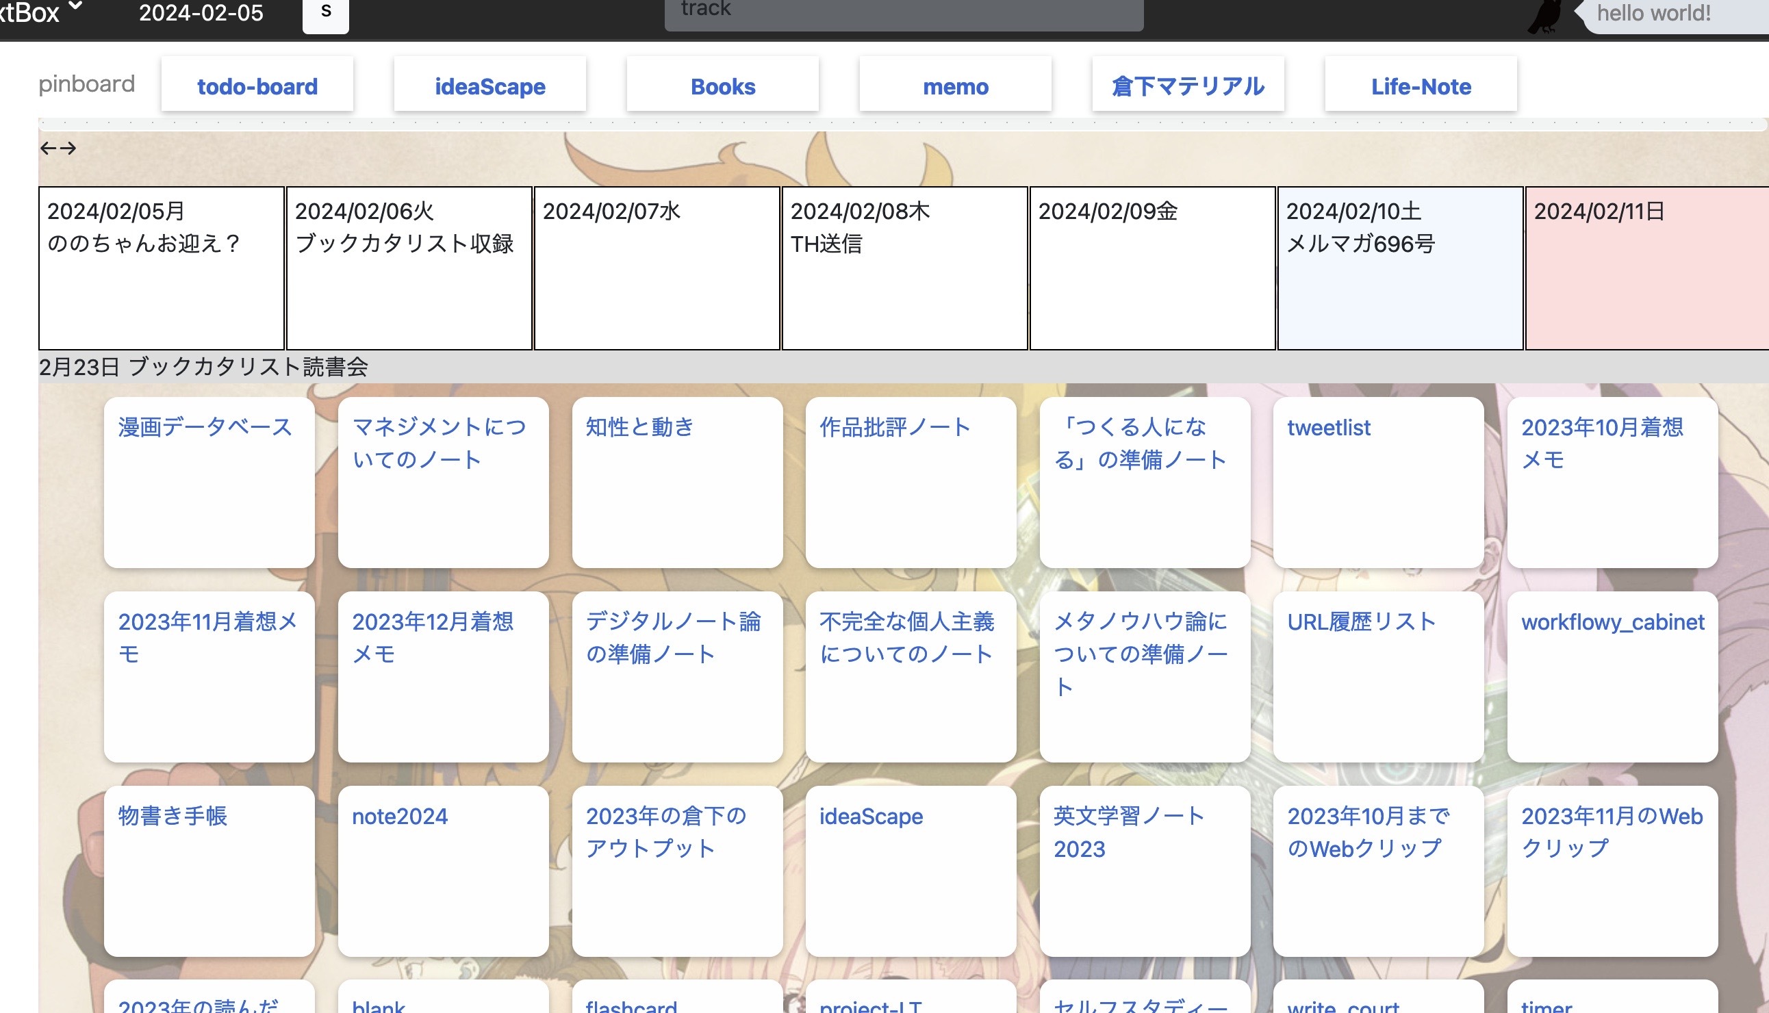Screen dimensions: 1769x1013
Task: Open the 漫画データベース card
Action: point(209,482)
